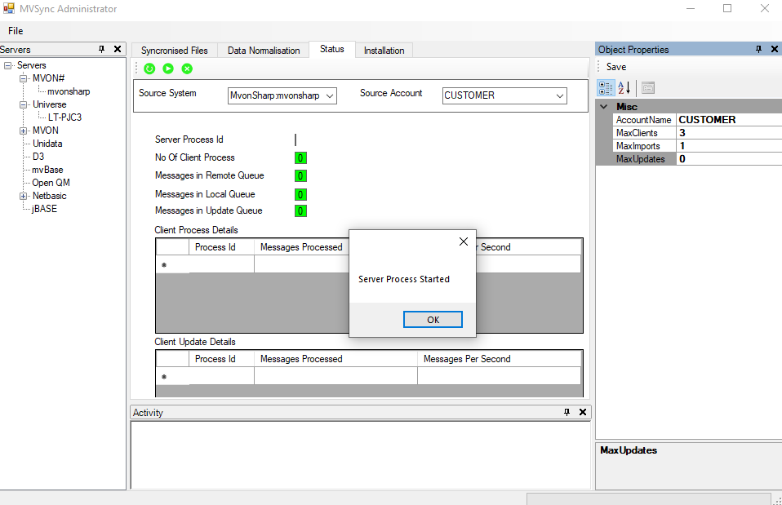The image size is (782, 505).
Task: Select D3 in the server tree
Action: 38,157
